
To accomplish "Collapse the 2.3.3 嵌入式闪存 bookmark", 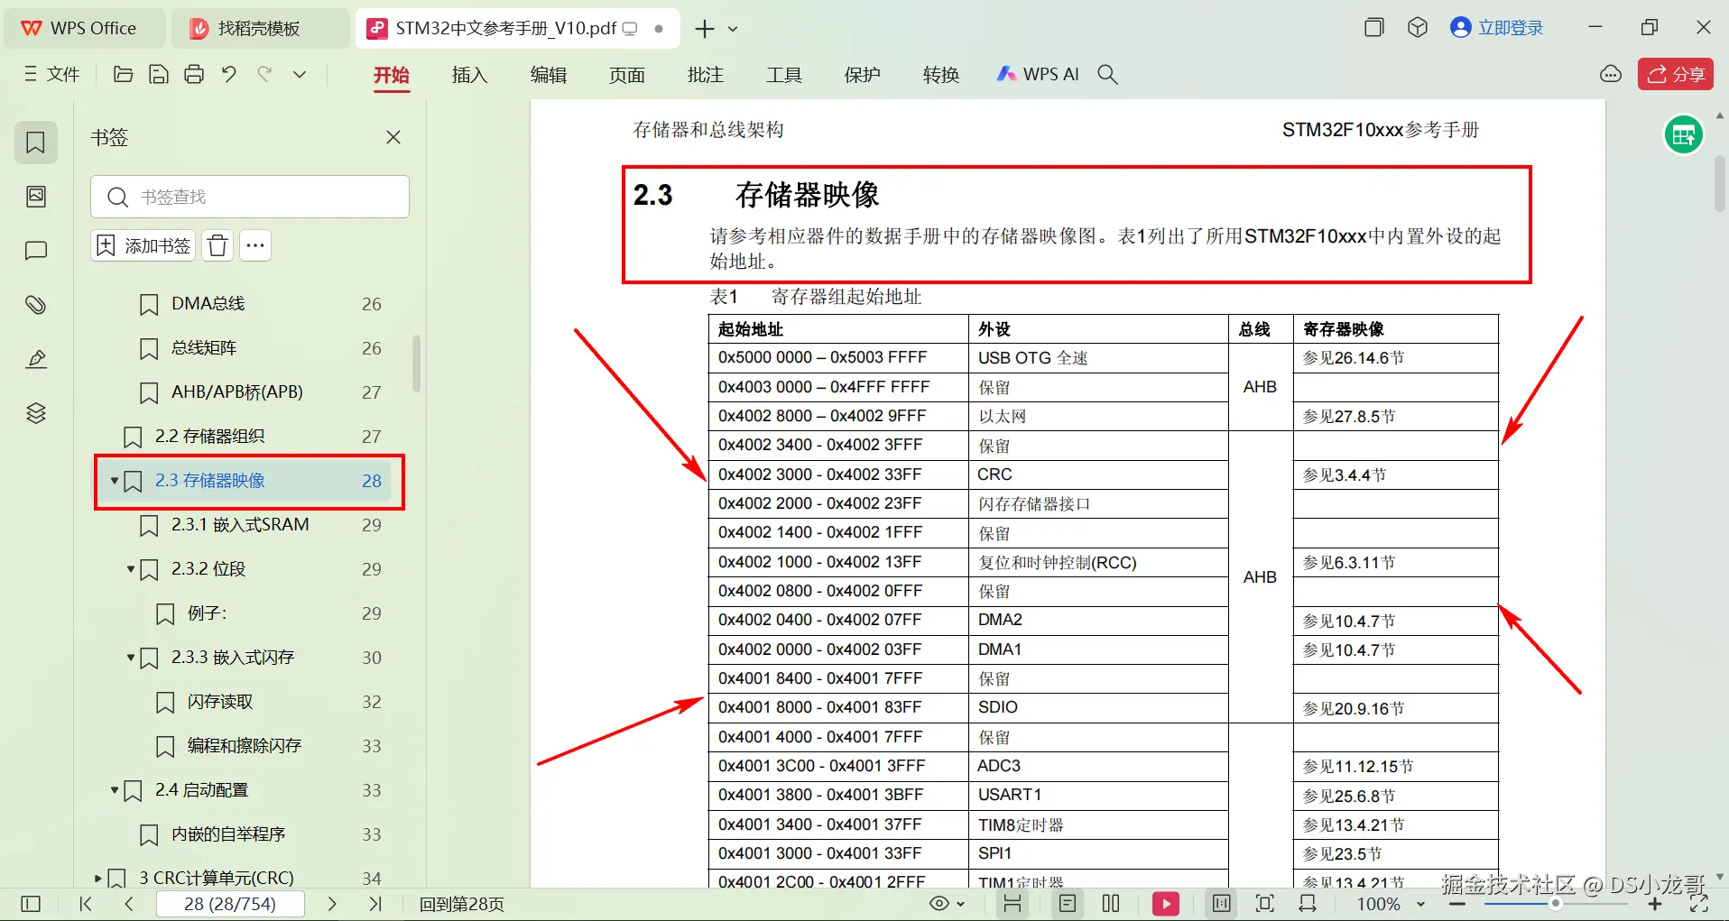I will coord(131,658).
